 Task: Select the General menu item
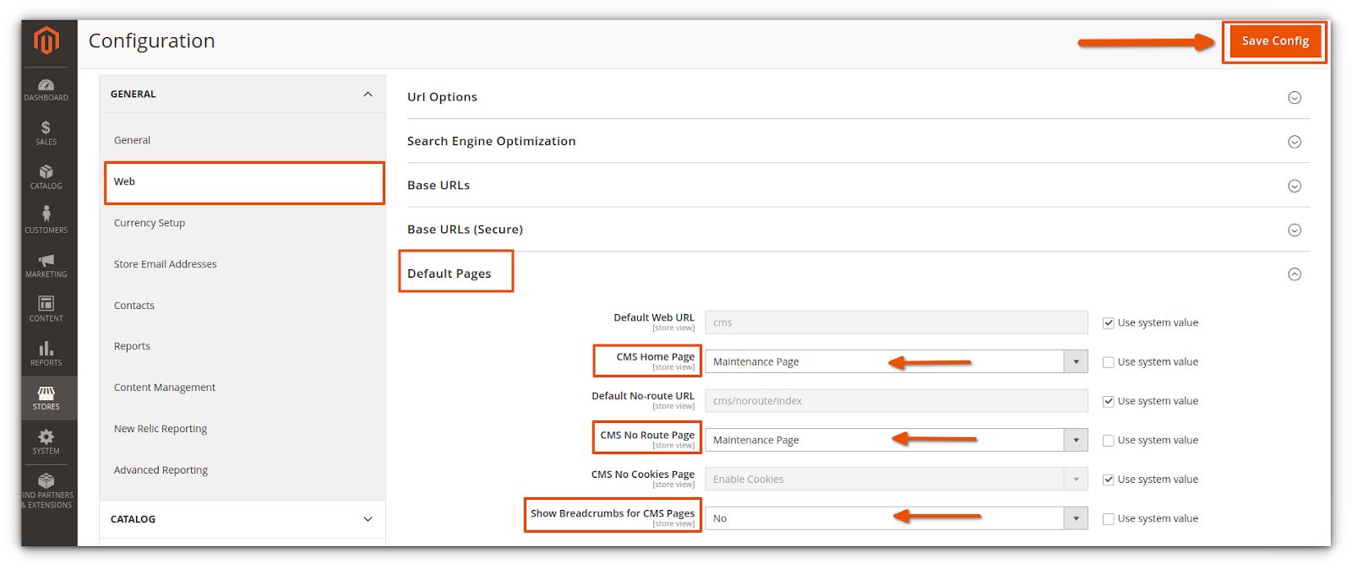[132, 140]
